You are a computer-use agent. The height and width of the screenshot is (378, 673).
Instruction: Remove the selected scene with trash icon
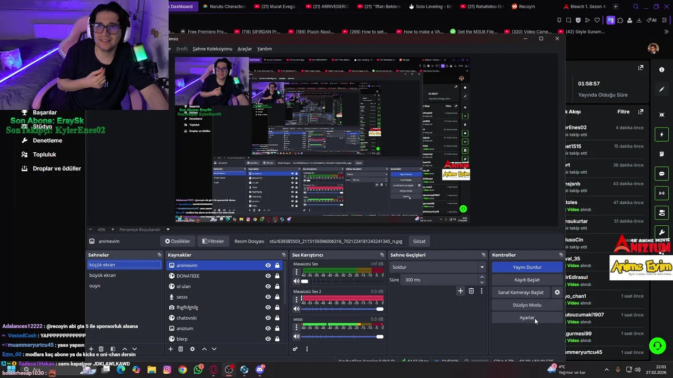click(101, 349)
